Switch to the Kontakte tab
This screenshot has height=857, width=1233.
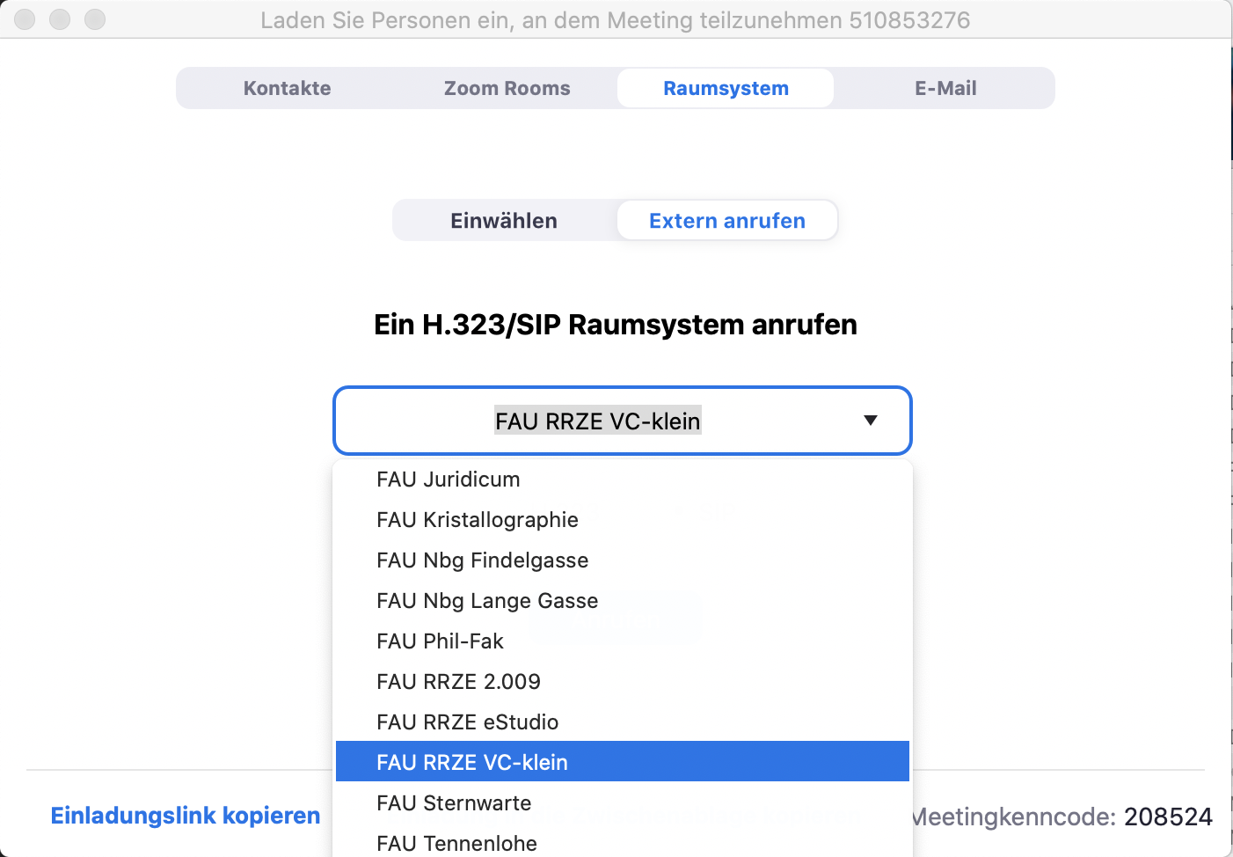coord(287,88)
